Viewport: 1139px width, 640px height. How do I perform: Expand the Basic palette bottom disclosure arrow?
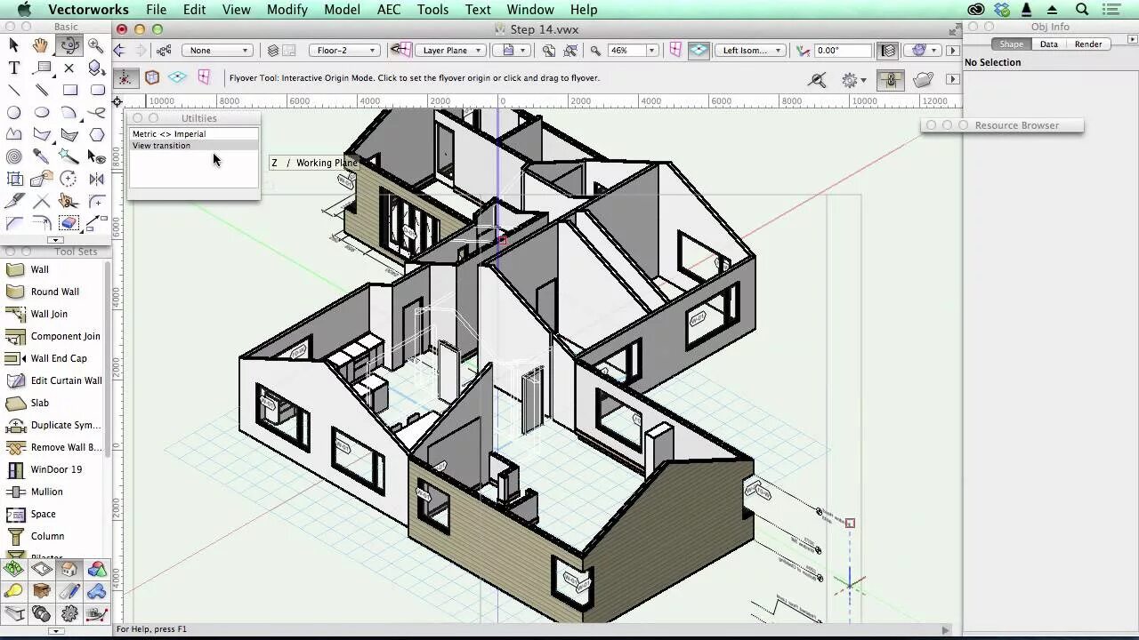55,240
